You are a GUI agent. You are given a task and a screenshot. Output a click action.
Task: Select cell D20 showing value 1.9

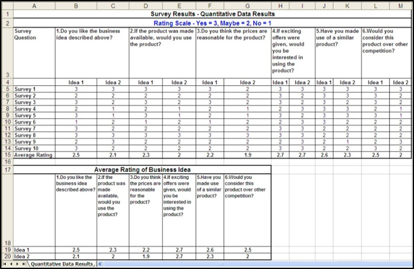(145, 256)
